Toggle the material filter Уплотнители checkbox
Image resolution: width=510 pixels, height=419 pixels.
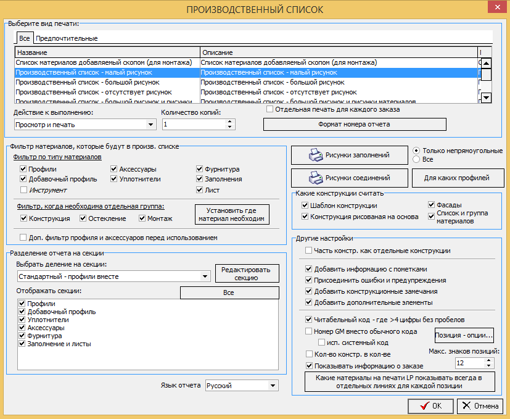(x=113, y=179)
